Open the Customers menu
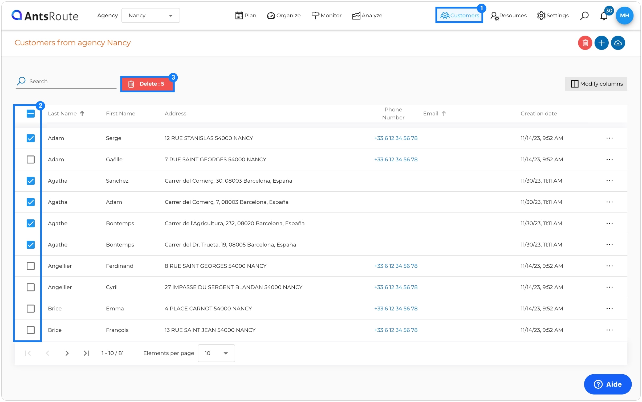The height and width of the screenshot is (402, 642). click(459, 15)
